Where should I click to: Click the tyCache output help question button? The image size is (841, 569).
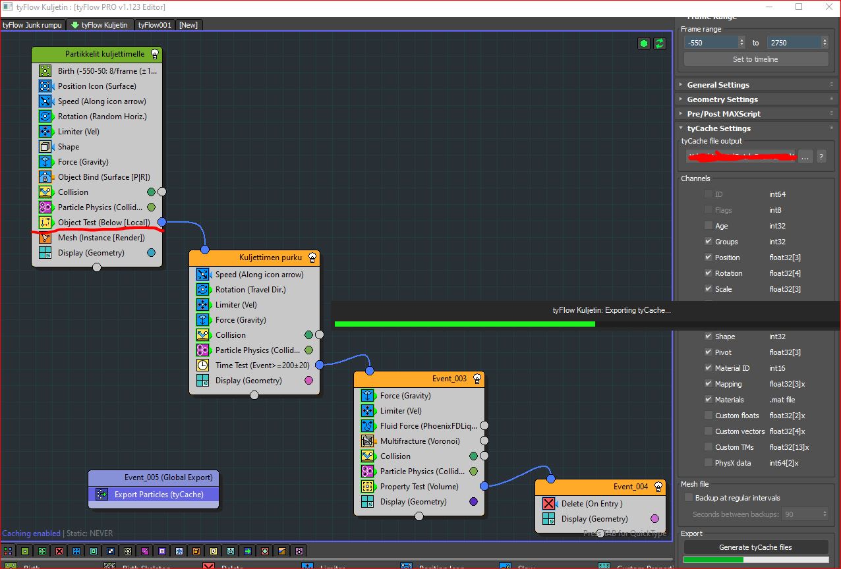pyautogui.click(x=821, y=157)
